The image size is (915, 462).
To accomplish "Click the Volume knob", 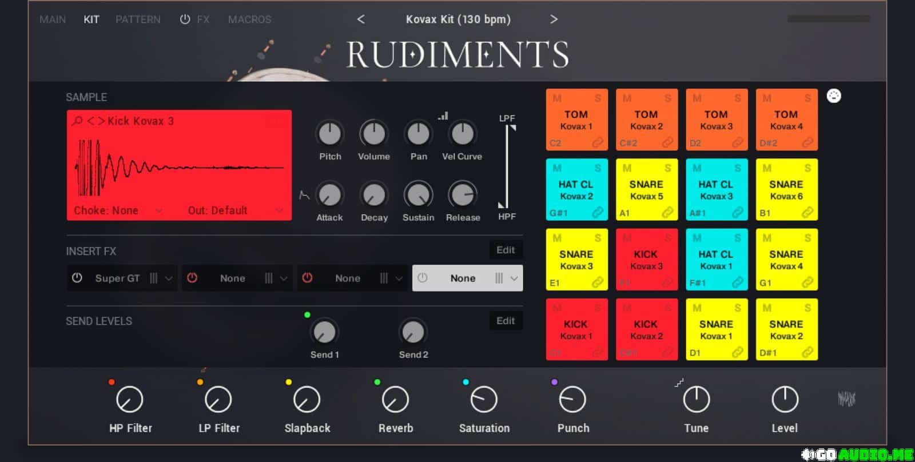I will (373, 134).
